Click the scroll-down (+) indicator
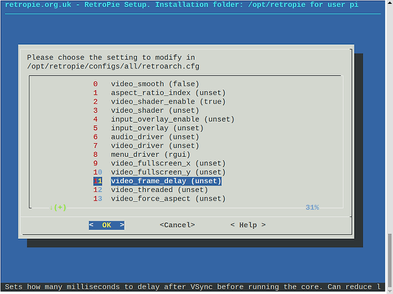393x294 pixels. coord(58,207)
